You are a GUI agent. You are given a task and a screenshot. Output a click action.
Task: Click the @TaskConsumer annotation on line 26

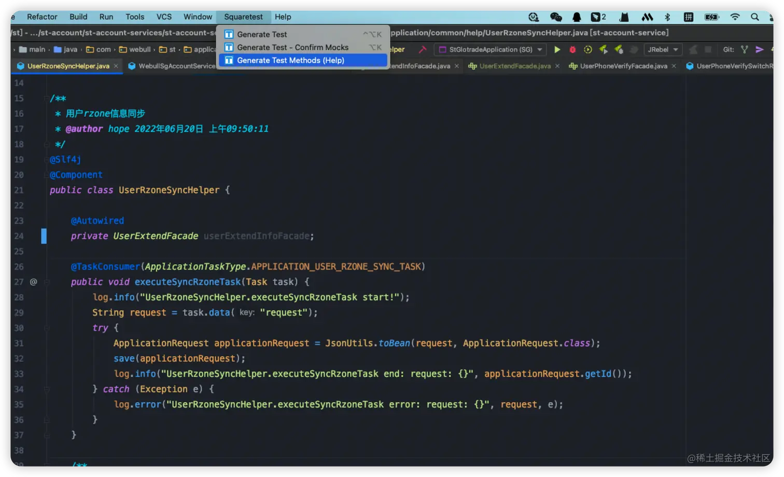[x=106, y=267]
